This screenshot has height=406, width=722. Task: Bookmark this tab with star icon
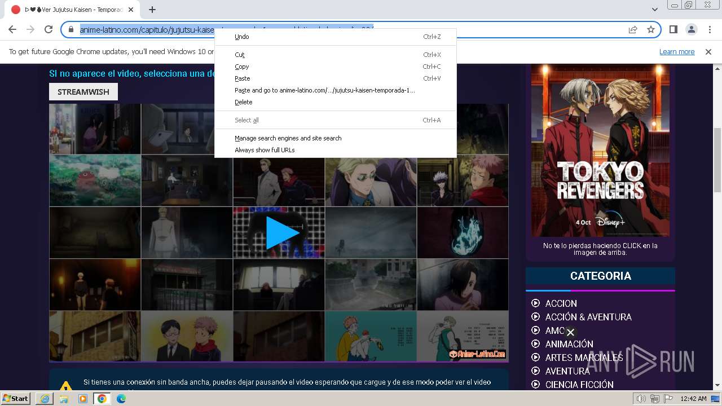651,29
